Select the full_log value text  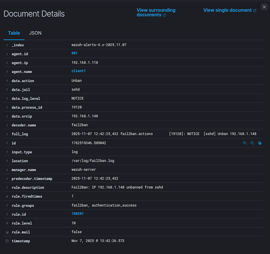click(x=164, y=134)
